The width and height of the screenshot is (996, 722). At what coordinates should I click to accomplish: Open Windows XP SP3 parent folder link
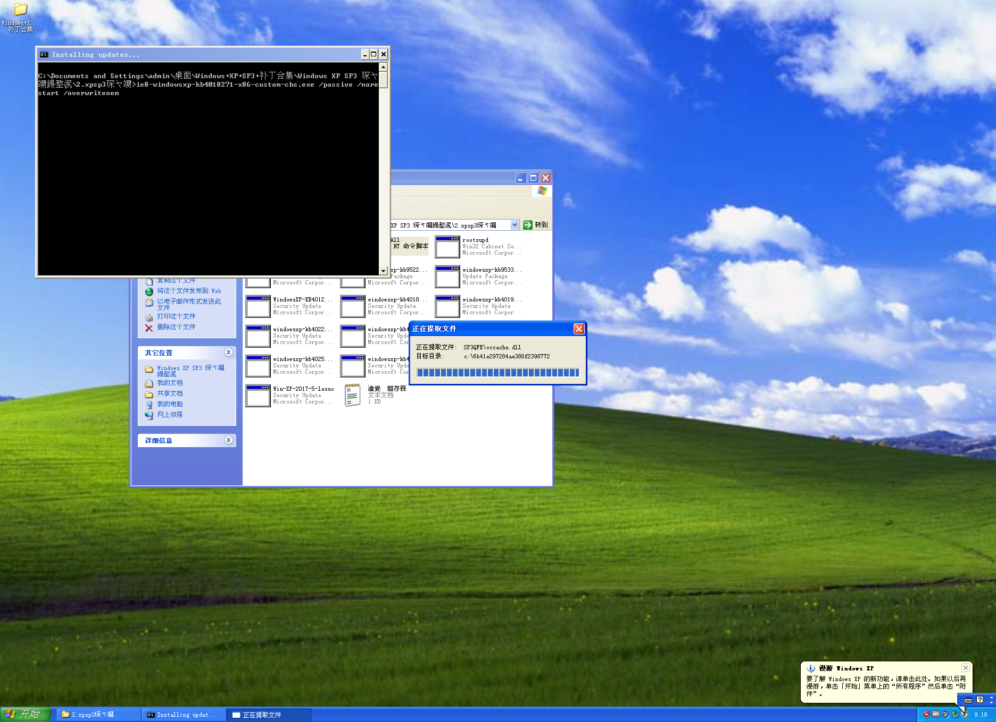(x=190, y=371)
